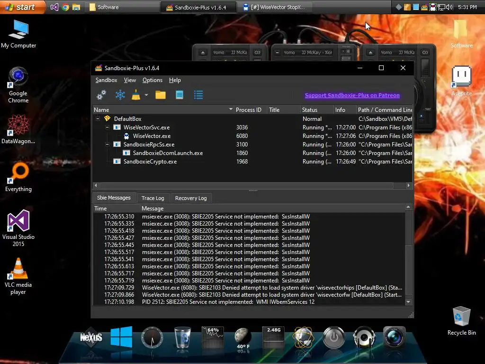485x364 pixels.
Task: Open the My Computer desktop icon
Action: click(18, 34)
